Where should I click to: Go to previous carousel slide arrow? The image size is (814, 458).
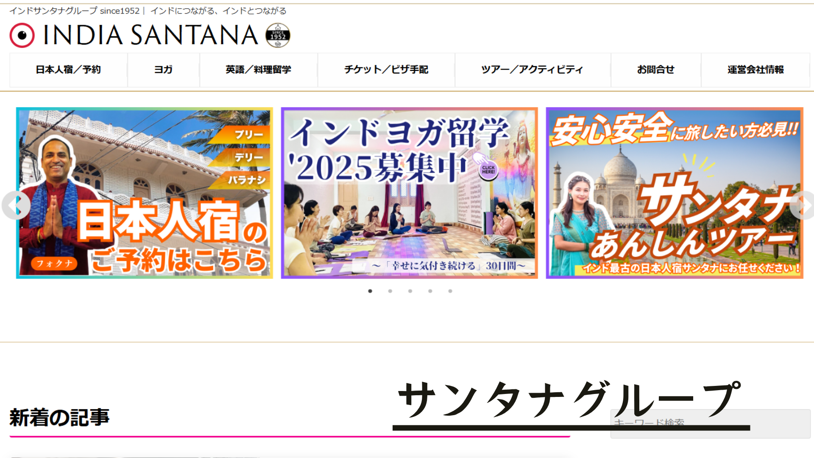(x=16, y=205)
